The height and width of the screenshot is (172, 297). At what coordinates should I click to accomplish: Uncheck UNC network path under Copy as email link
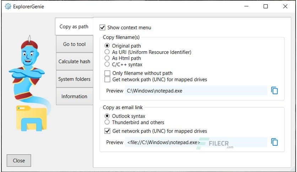pyautogui.click(x=107, y=131)
